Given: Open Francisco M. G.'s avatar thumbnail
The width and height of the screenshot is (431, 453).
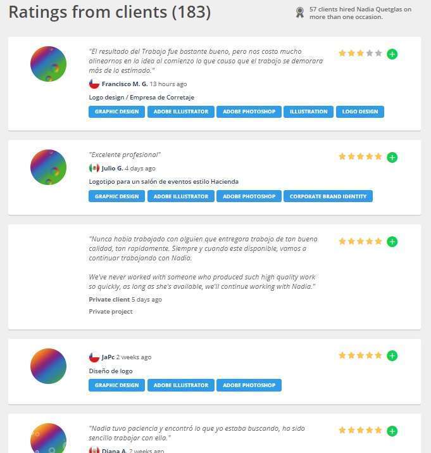Looking at the screenshot, I should coord(48,64).
